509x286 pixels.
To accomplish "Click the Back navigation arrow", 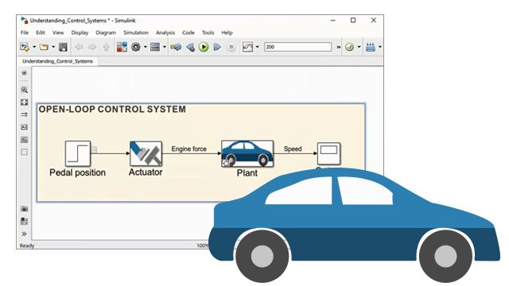I will pos(79,48).
